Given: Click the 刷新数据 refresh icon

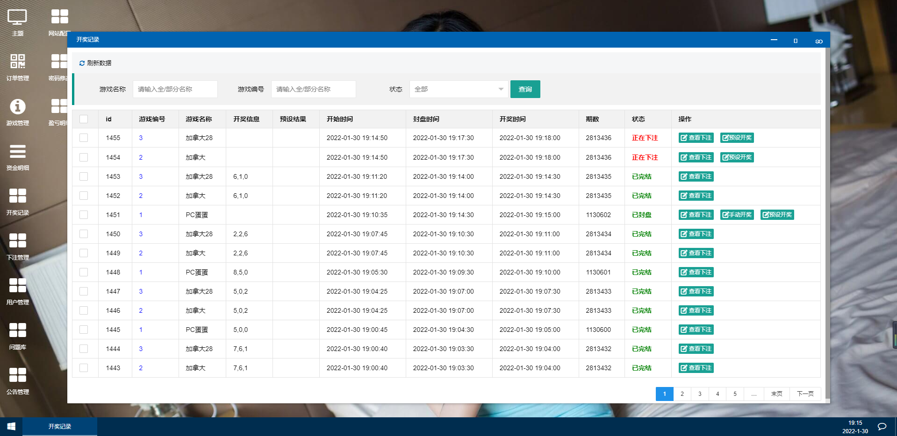Looking at the screenshot, I should click(82, 63).
